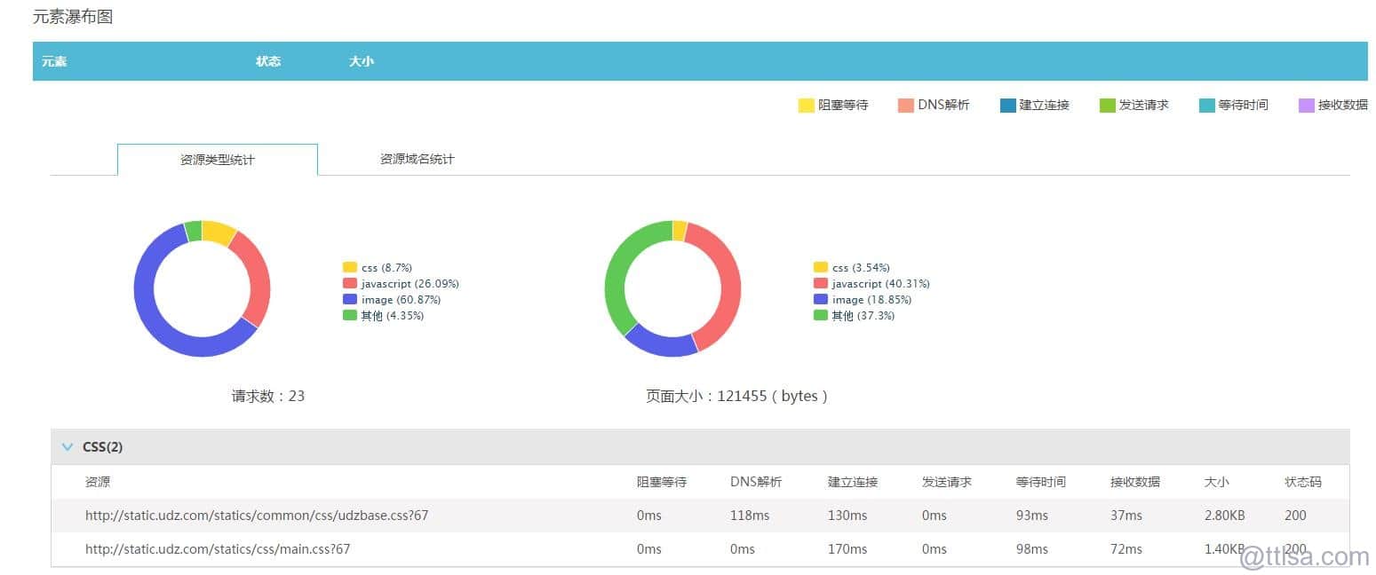Collapse the CSS(2) section chevron
Image resolution: width=1376 pixels, height=575 pixels.
click(68, 447)
